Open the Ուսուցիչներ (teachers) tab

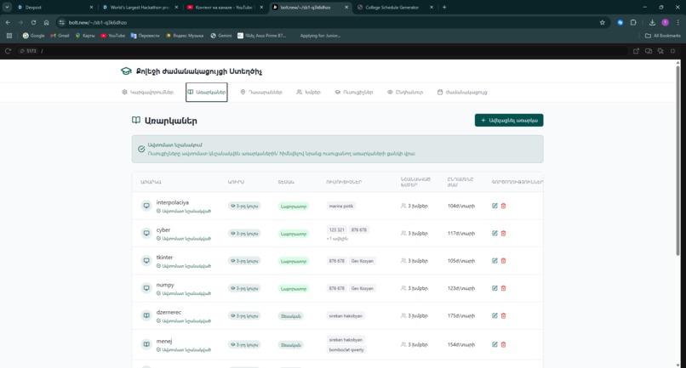pyautogui.click(x=354, y=93)
